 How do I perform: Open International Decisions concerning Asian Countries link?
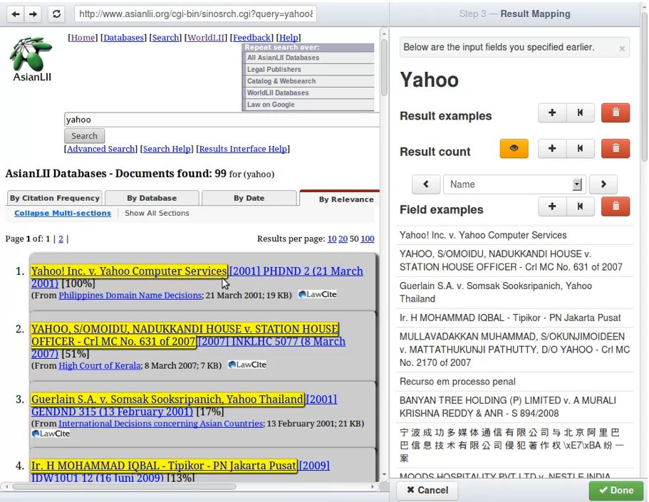tap(160, 424)
